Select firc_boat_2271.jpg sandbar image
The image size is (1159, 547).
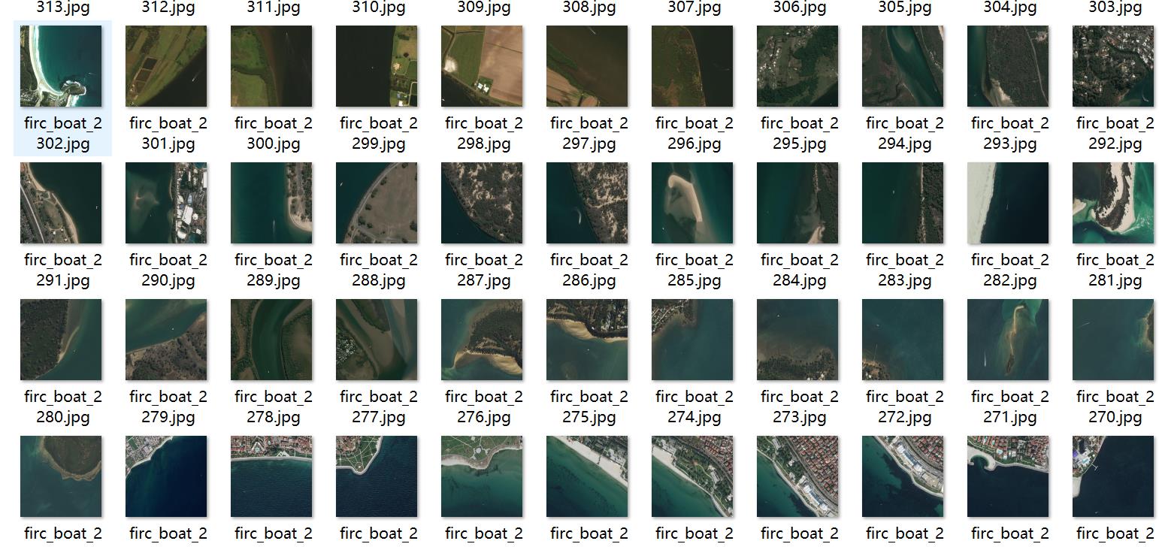[x=1008, y=340]
